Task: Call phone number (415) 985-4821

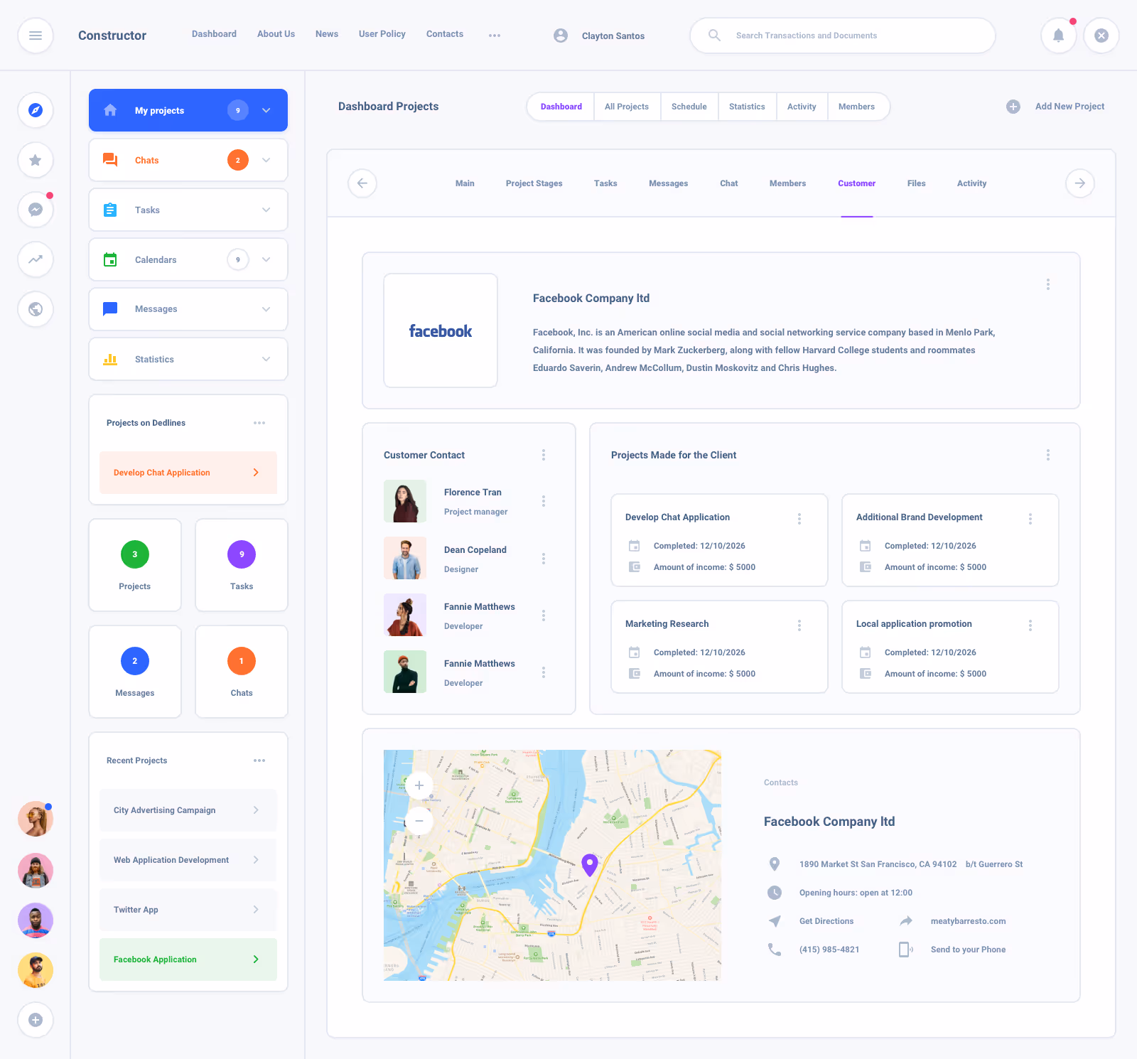Action: click(x=829, y=950)
